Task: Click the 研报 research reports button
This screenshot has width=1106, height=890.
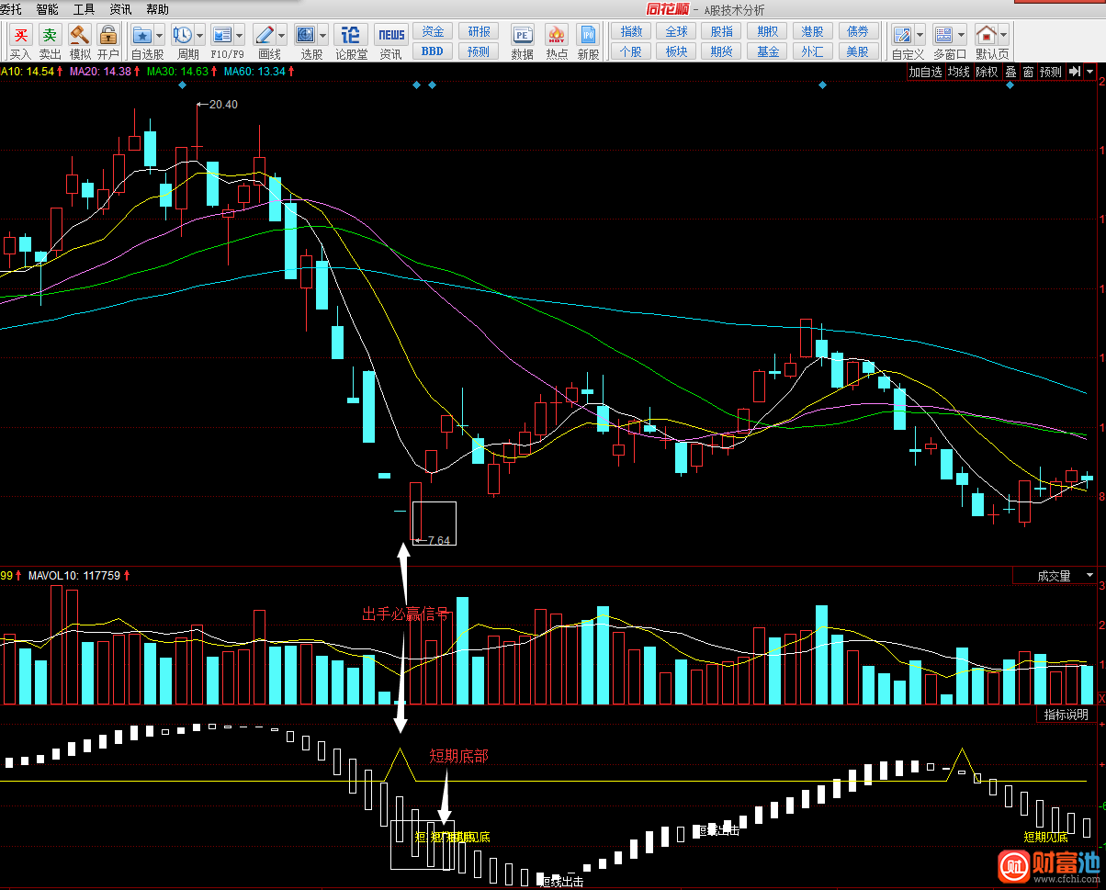Action: tap(479, 31)
